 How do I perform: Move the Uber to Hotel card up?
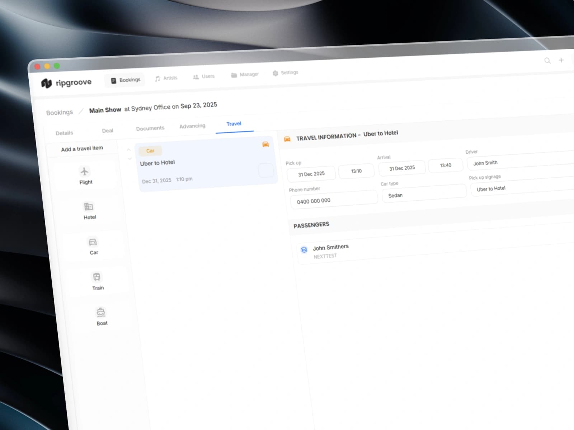click(x=129, y=149)
